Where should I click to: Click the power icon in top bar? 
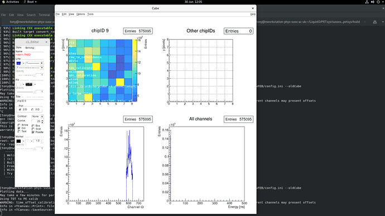[378, 2]
